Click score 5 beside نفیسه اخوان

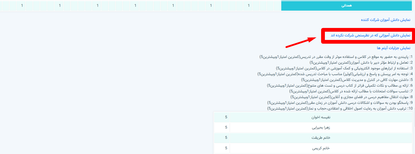[226, 117]
